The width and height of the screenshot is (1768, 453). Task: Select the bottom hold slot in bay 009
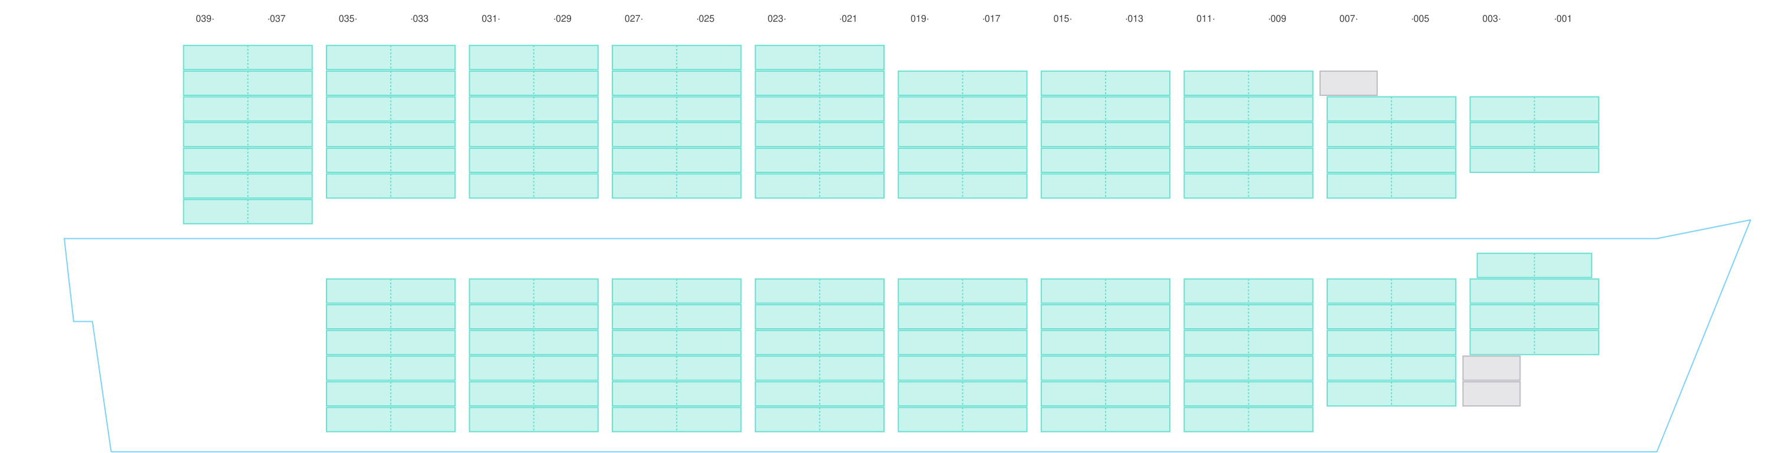click(1281, 419)
